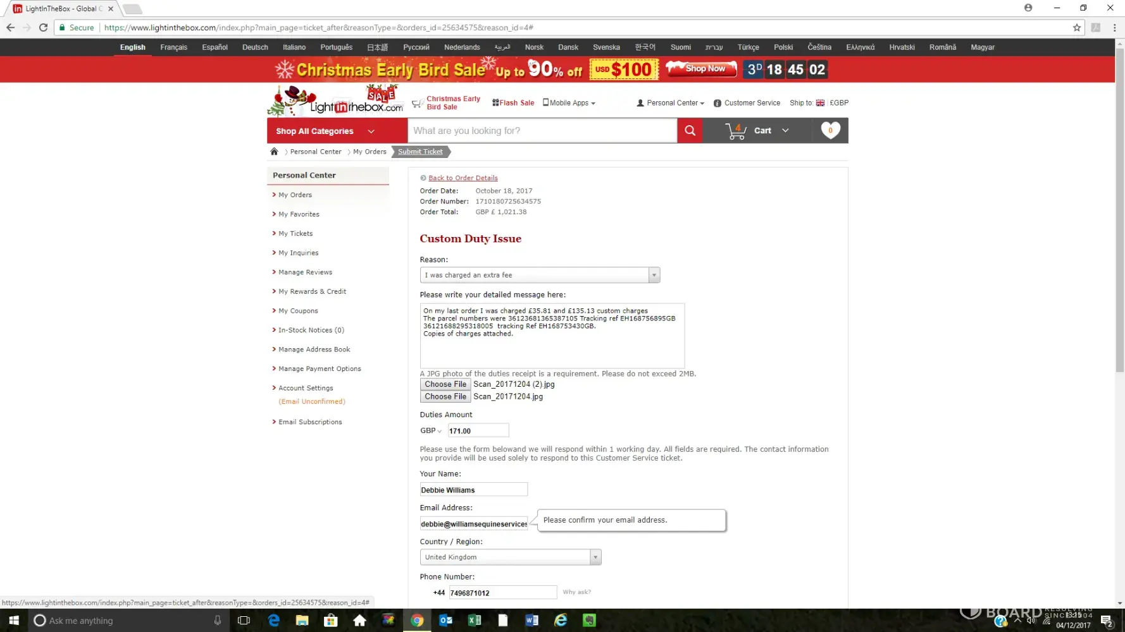The image size is (1125, 632).
Task: Open Evernote from the taskbar
Action: (590, 621)
